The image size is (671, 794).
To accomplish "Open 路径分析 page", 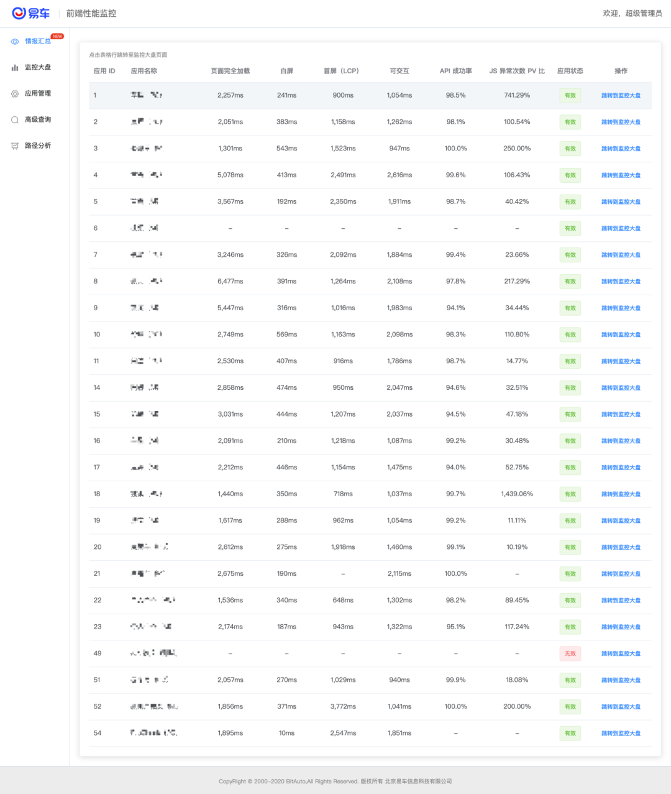I will (38, 145).
